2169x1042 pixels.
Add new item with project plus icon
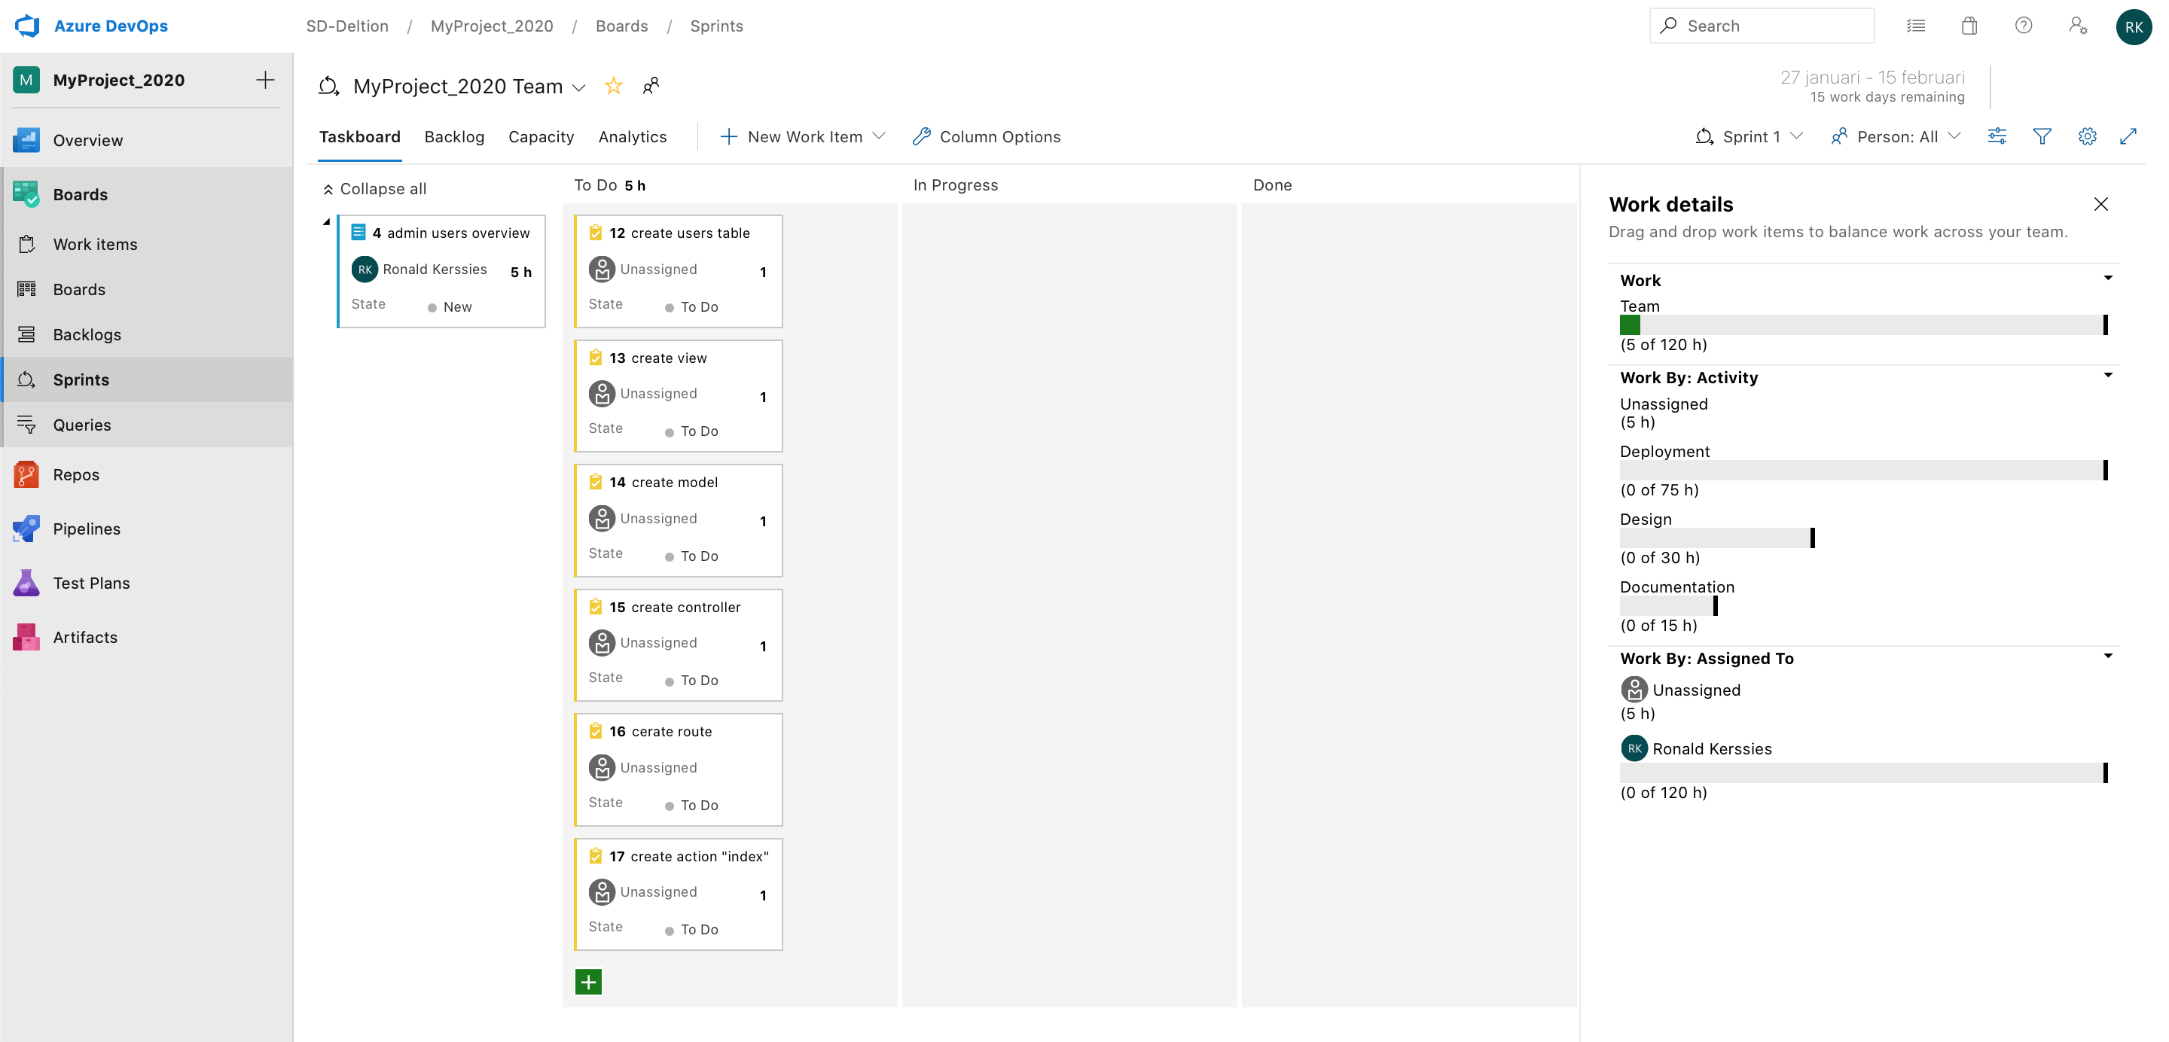pos(265,80)
